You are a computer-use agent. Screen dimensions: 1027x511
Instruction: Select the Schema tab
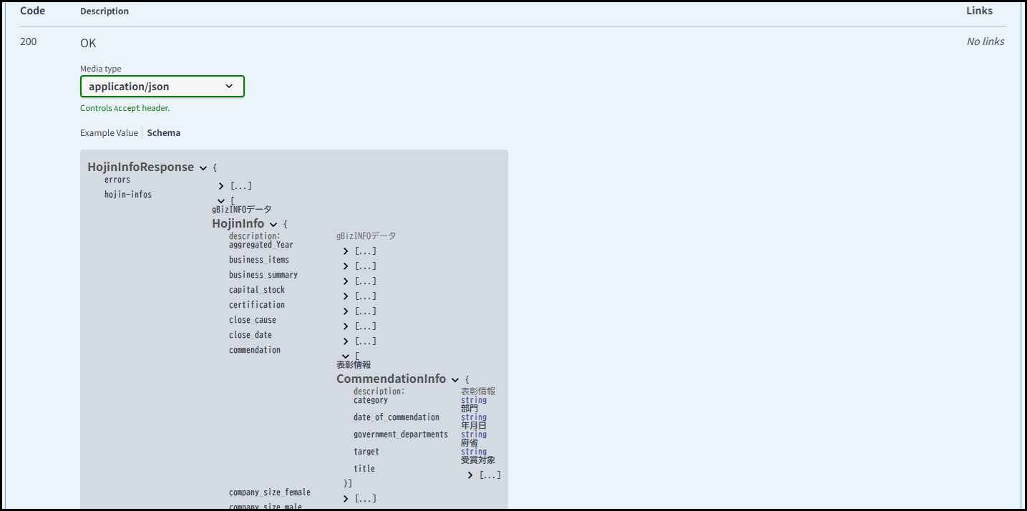(x=163, y=133)
